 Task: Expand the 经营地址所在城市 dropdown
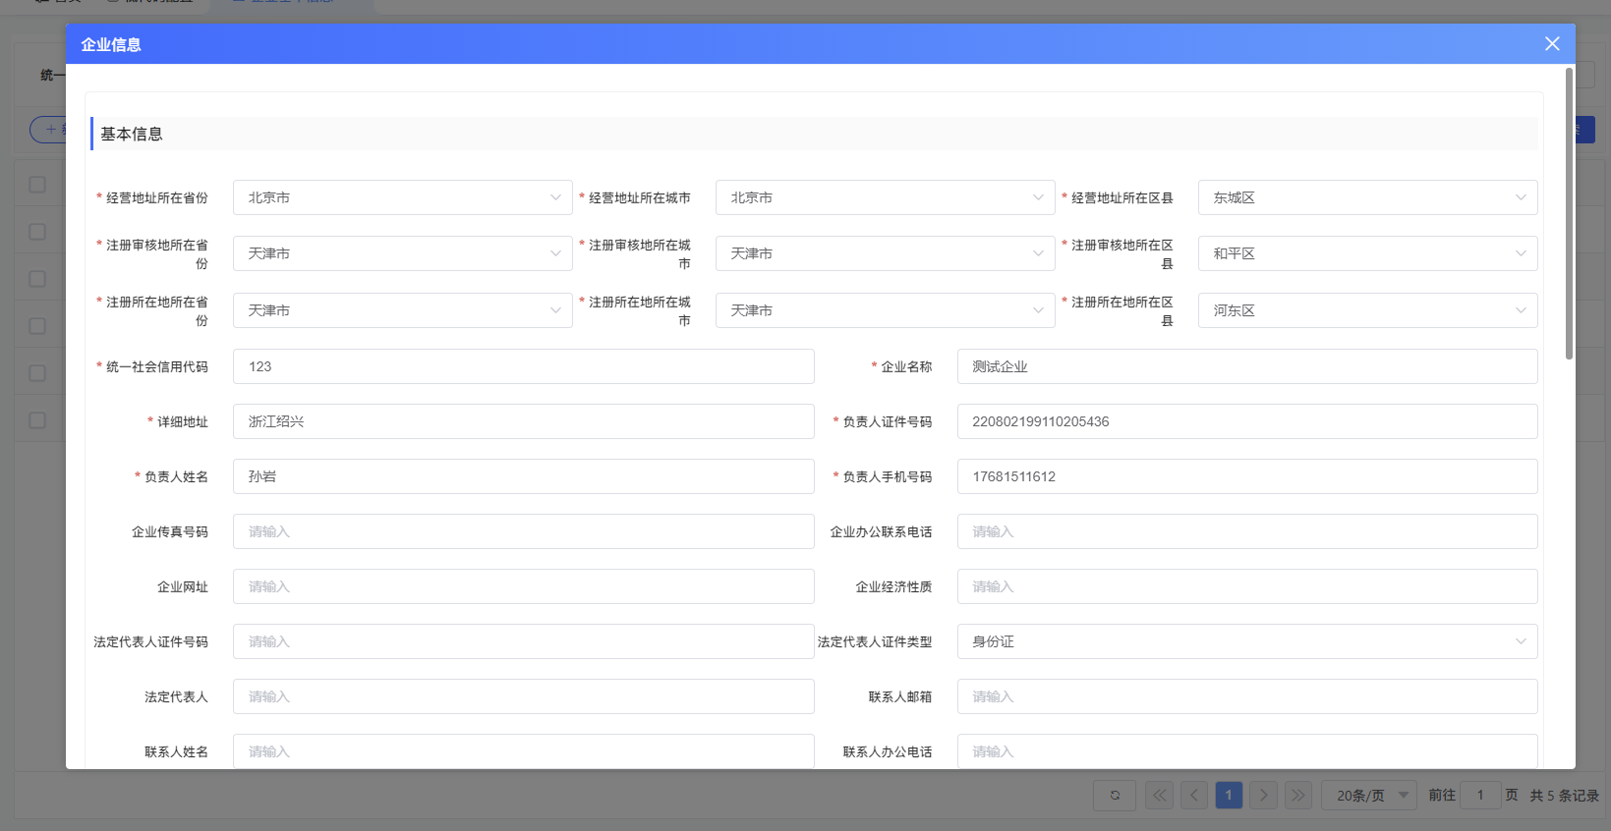click(x=885, y=197)
